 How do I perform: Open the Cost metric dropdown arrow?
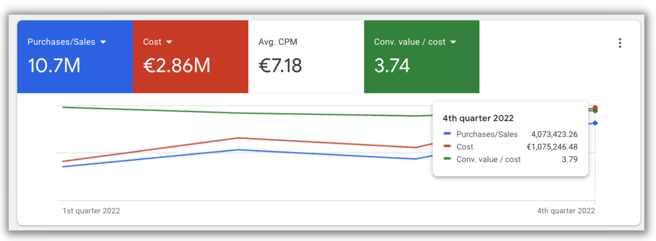click(x=169, y=42)
